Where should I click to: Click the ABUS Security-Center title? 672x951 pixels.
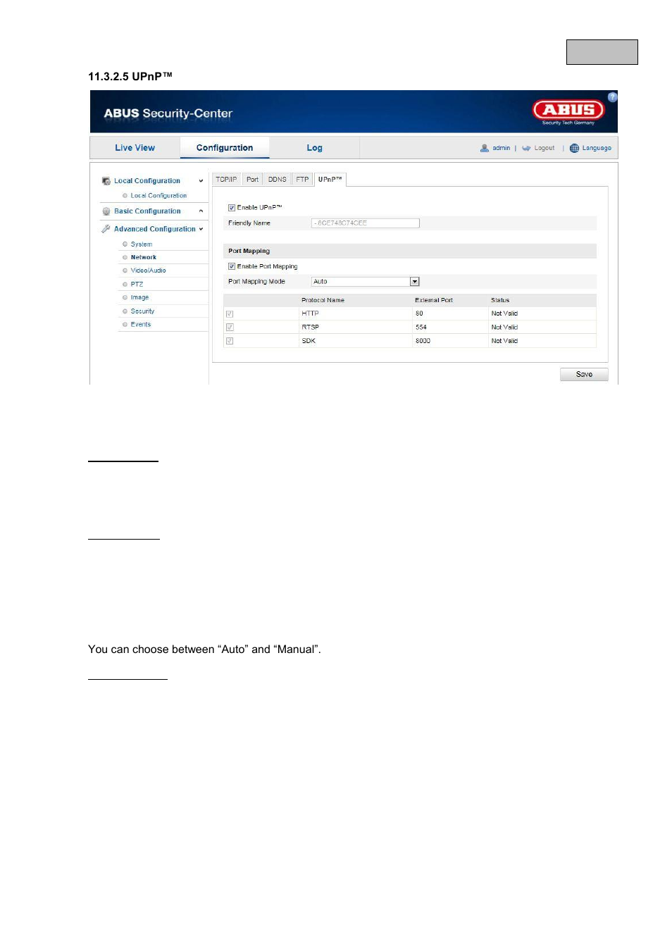click(168, 113)
